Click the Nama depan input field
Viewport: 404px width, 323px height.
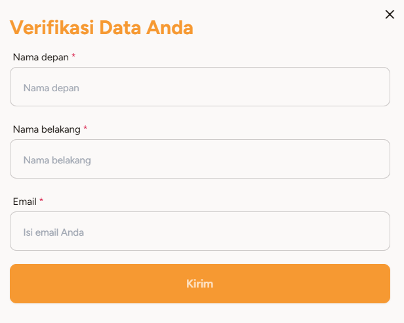click(x=200, y=87)
